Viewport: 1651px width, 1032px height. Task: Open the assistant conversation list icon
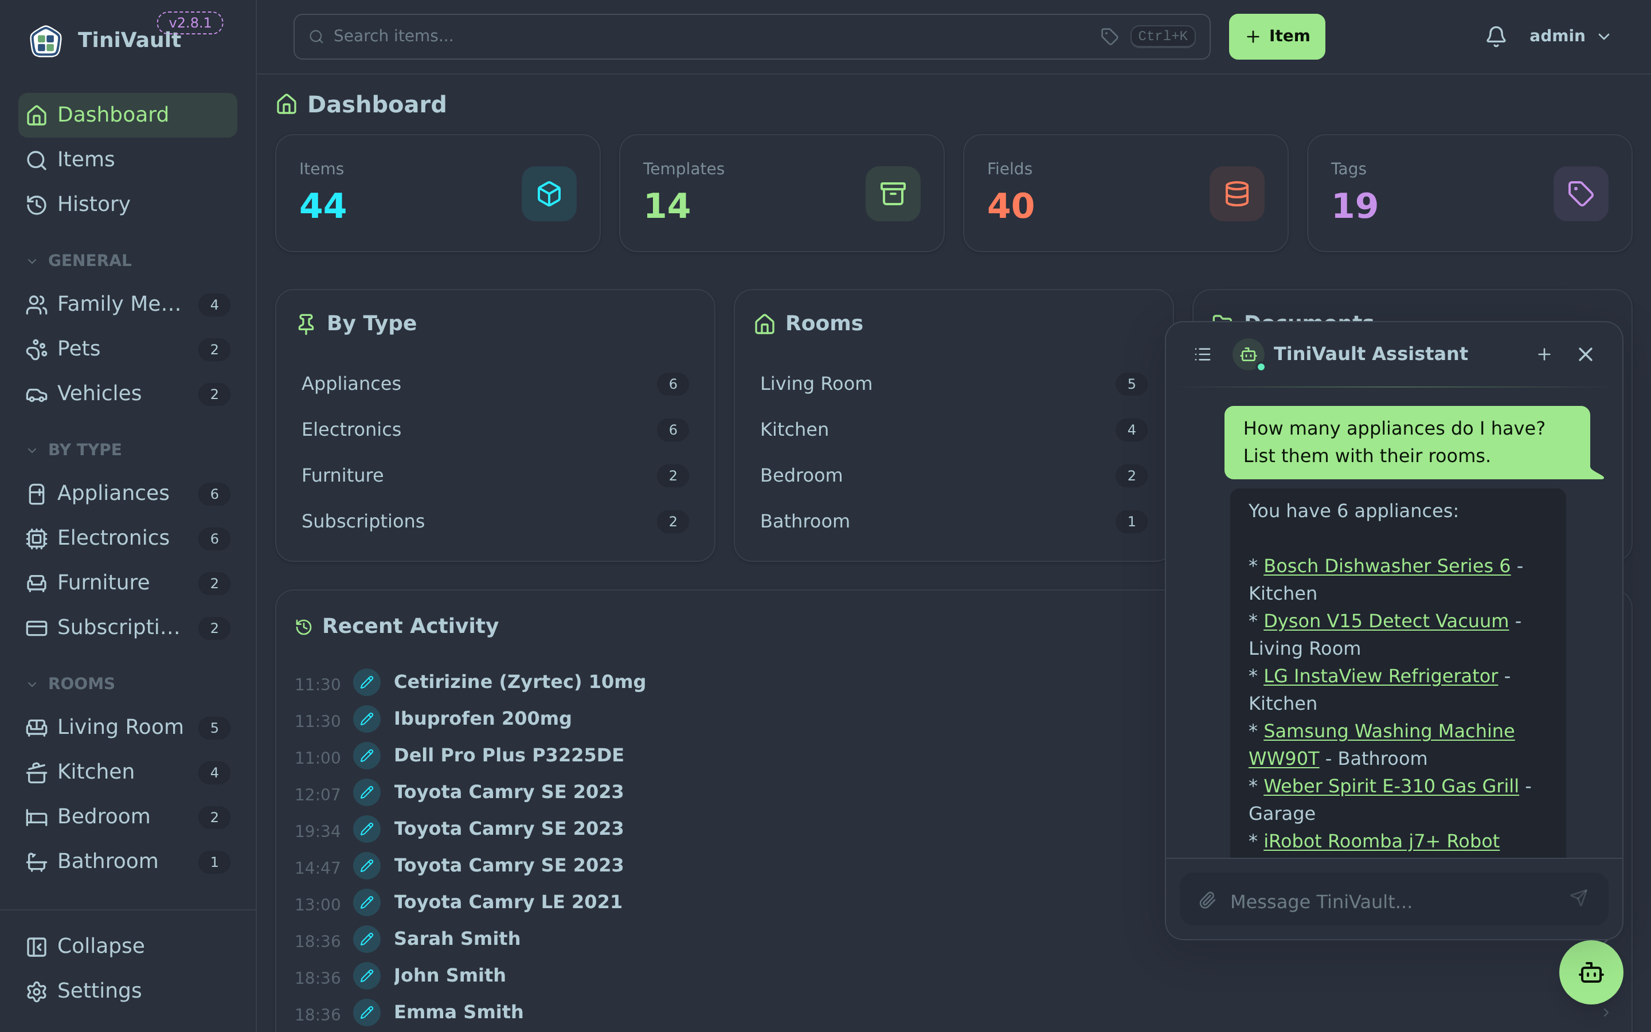point(1202,354)
